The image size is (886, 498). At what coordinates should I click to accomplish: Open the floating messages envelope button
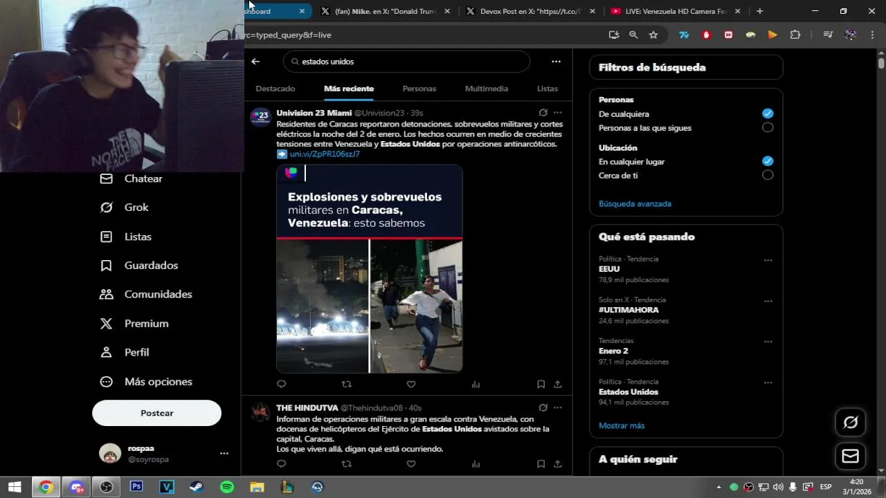(851, 456)
